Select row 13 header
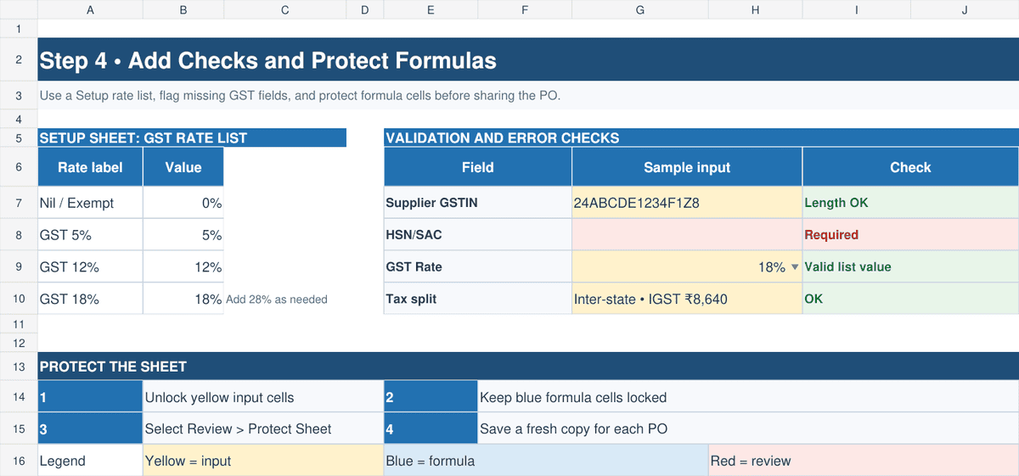The image size is (1019, 476). coord(18,367)
